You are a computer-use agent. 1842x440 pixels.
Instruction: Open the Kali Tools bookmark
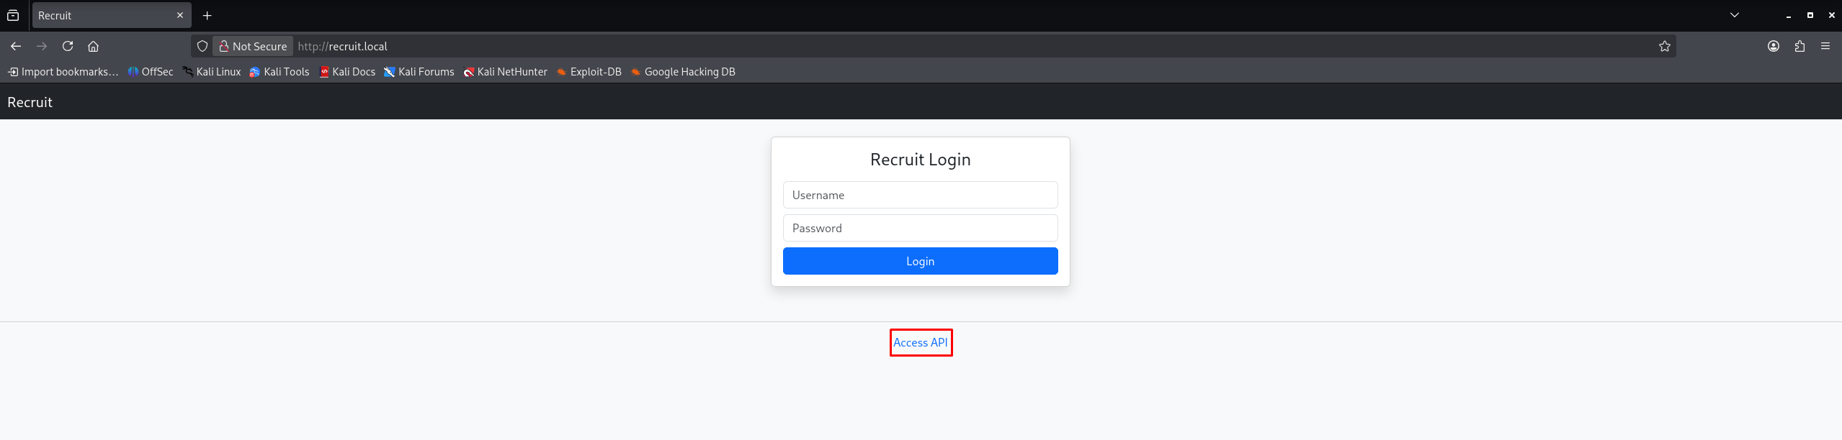click(x=280, y=72)
